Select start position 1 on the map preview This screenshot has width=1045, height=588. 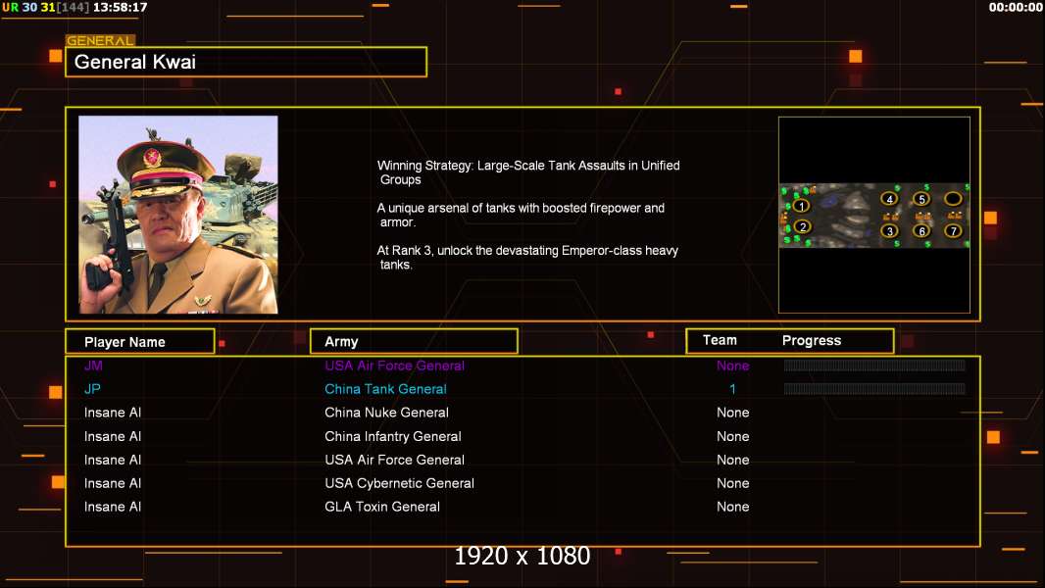801,206
